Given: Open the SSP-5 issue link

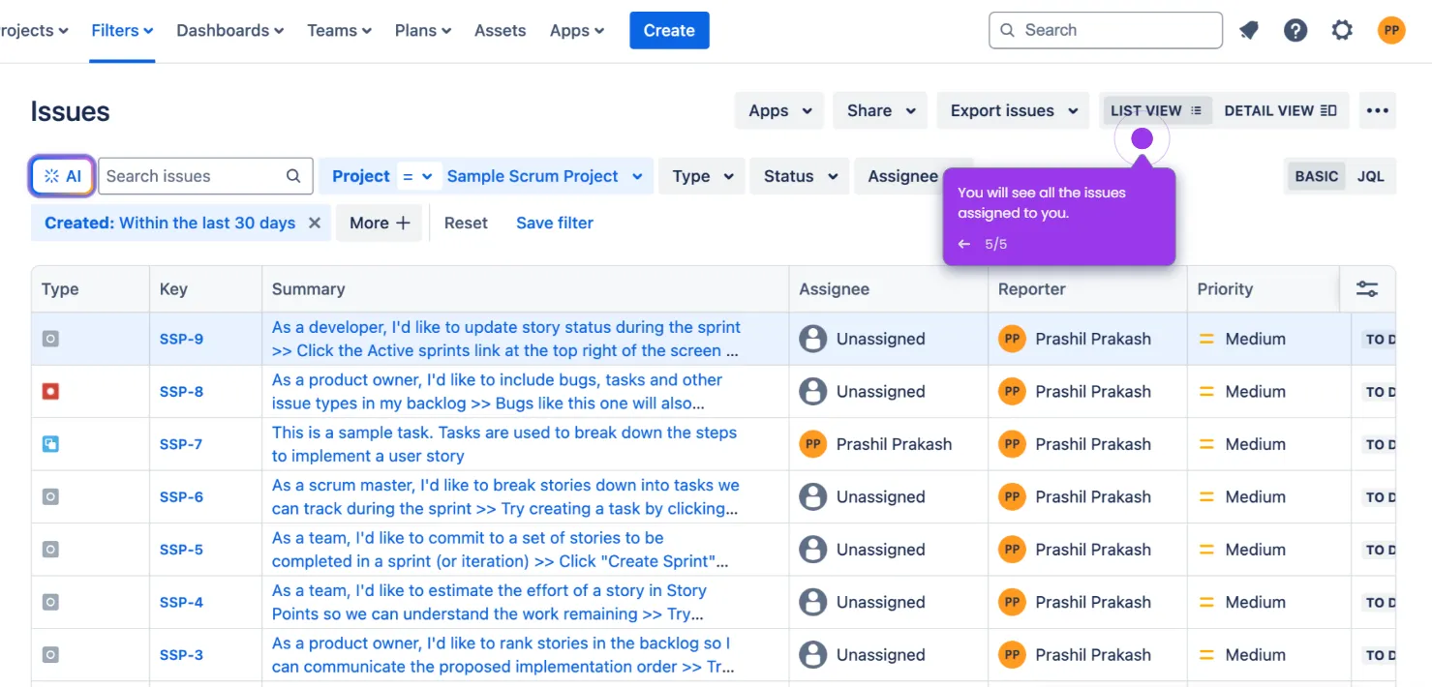Looking at the screenshot, I should click(181, 549).
